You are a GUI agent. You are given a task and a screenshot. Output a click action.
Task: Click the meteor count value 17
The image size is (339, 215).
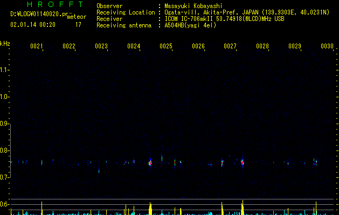[78, 25]
